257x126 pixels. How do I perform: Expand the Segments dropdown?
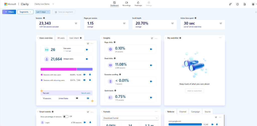(x=25, y=12)
